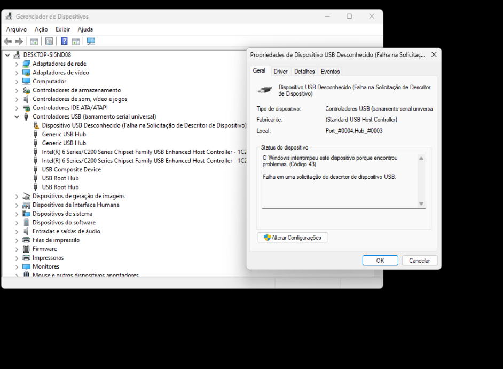
Task: Click the USB Composite Device plug icon
Action: tap(36, 170)
